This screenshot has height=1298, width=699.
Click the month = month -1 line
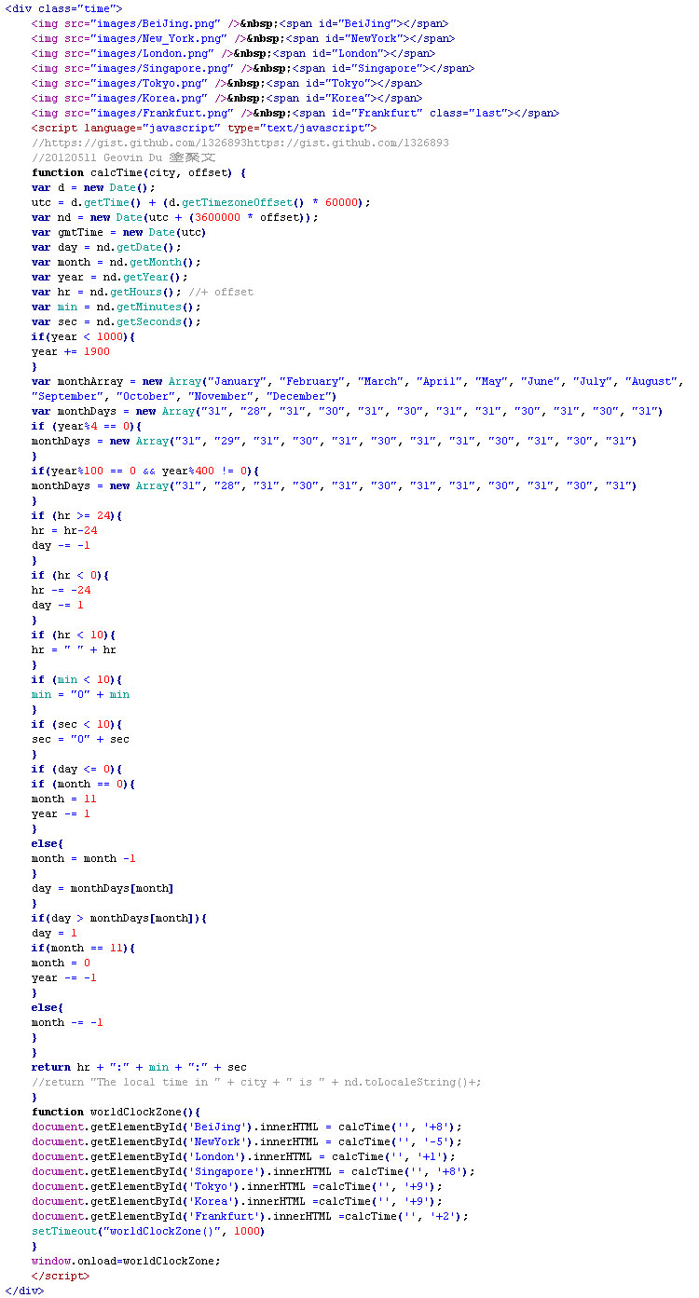point(84,858)
